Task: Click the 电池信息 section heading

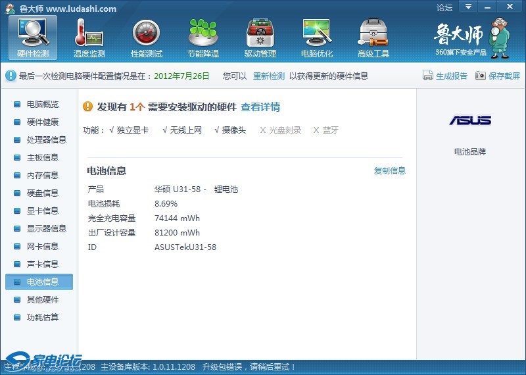Action: click(107, 171)
